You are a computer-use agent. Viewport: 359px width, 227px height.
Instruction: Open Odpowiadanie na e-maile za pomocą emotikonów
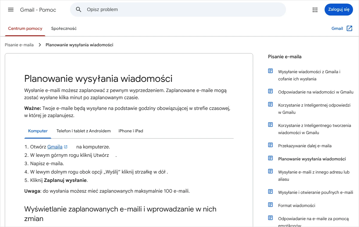tap(314, 222)
